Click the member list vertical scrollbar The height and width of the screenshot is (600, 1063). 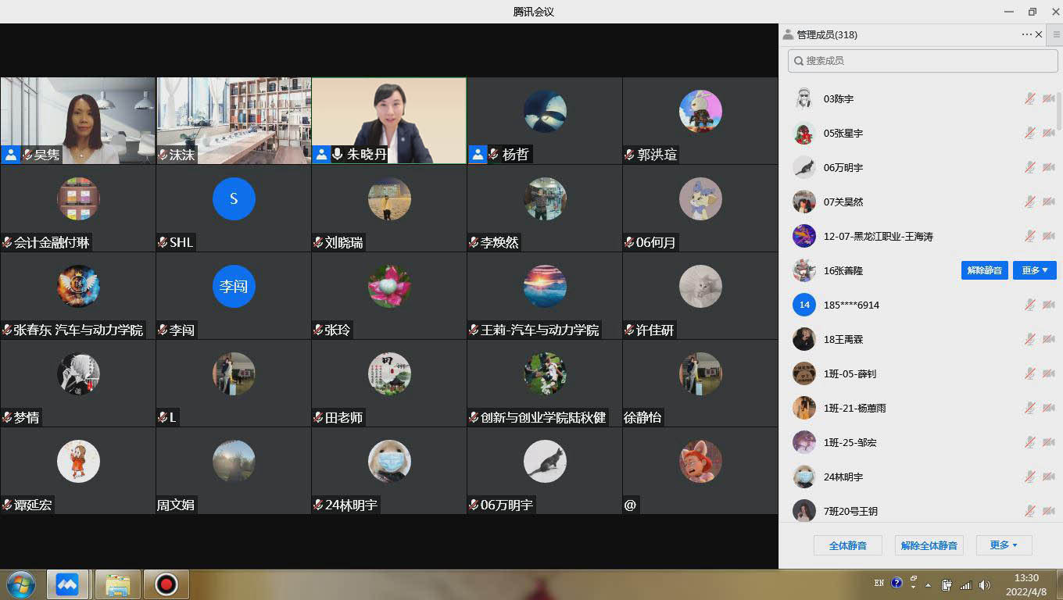1059,109
